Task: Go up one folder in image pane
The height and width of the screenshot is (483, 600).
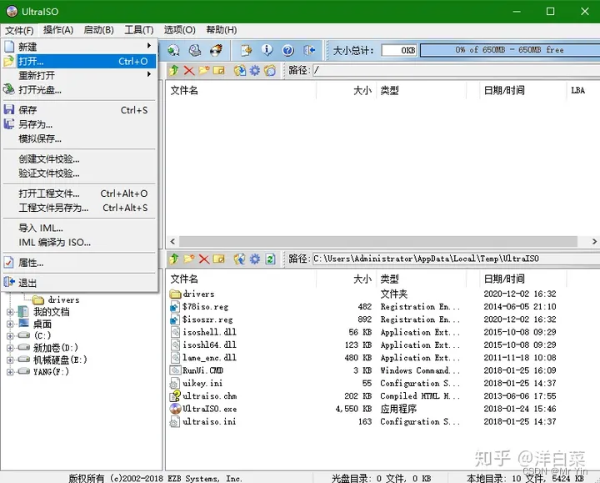Action: [x=174, y=70]
